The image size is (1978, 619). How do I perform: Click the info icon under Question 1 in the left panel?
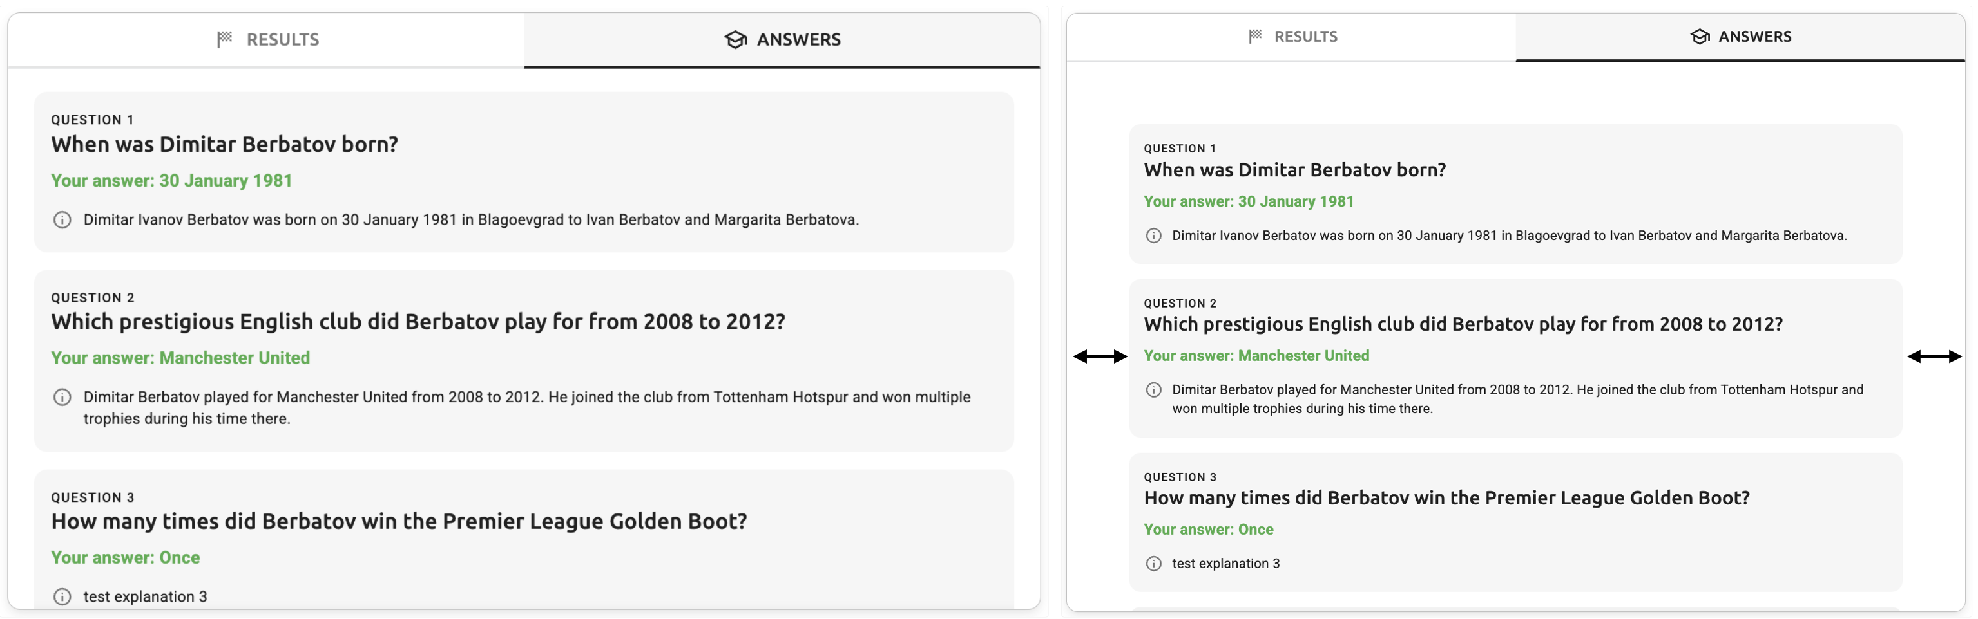(x=62, y=220)
